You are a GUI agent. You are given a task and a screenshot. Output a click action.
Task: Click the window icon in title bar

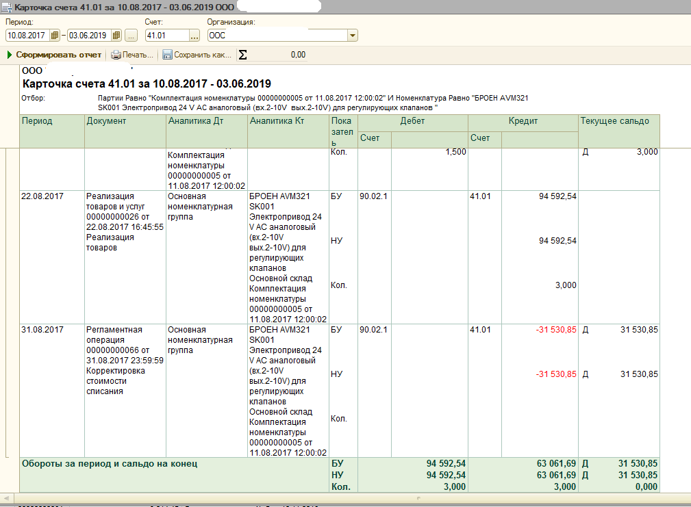tap(7, 6)
